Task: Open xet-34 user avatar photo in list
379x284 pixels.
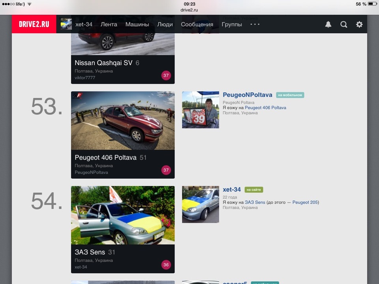Action: (x=201, y=204)
